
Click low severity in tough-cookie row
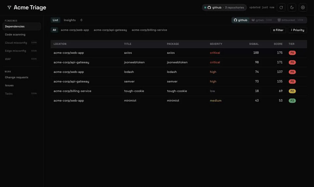pos(212,91)
